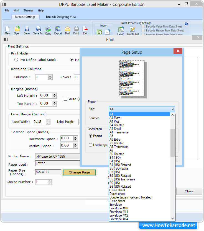Click the Printer Name field
This screenshot has height=231, width=204.
58,156
